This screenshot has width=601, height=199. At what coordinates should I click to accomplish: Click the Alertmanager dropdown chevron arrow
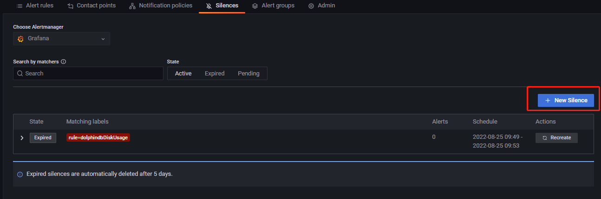tap(103, 39)
